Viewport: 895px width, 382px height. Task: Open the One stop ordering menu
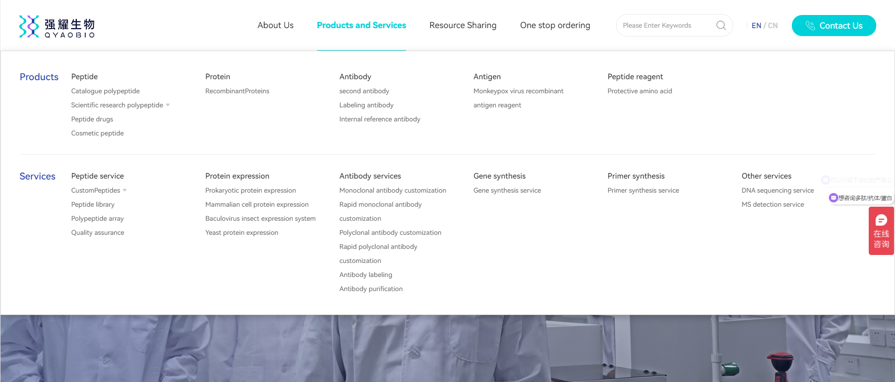click(555, 25)
